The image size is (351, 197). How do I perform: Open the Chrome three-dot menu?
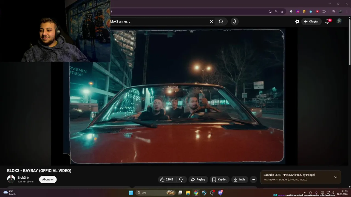coord(347,11)
